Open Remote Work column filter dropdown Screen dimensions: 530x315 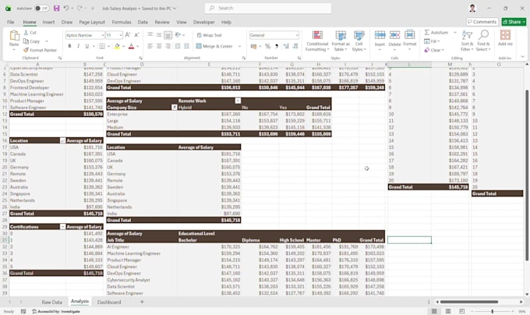coord(238,101)
